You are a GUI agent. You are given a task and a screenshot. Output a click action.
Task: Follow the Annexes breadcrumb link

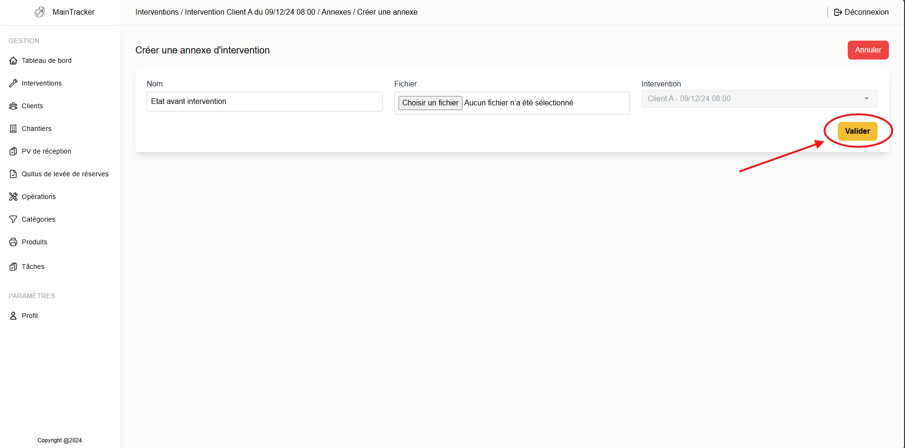[336, 12]
